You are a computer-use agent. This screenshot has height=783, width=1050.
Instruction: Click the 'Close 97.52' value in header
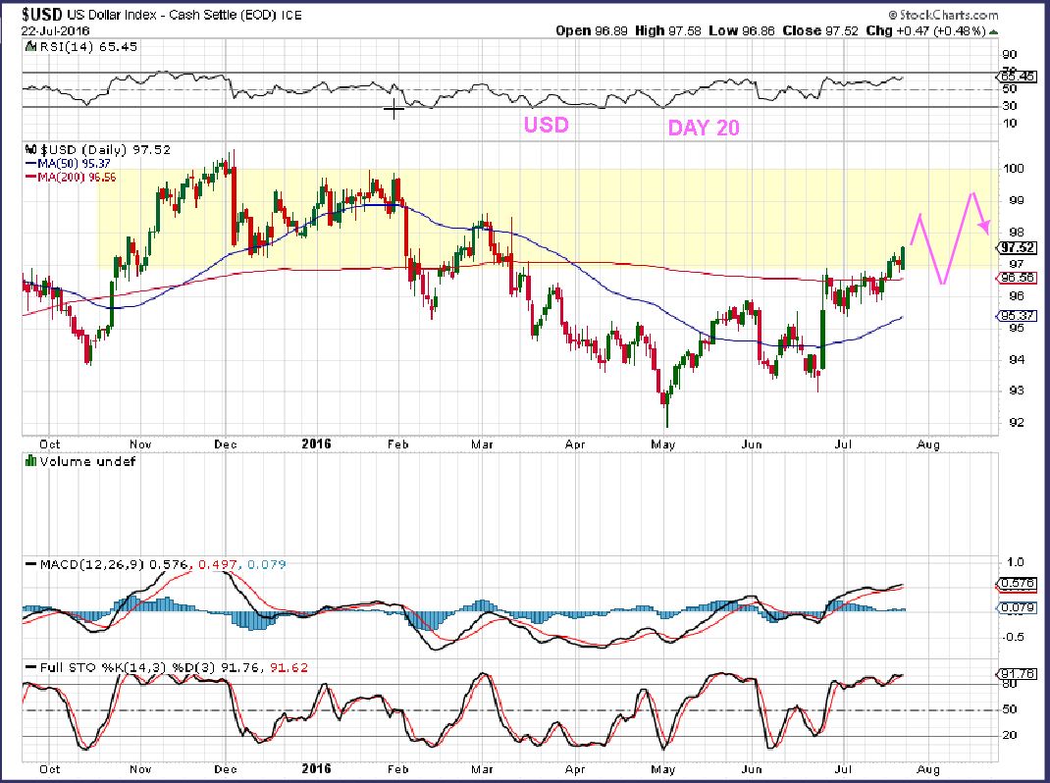[819, 30]
